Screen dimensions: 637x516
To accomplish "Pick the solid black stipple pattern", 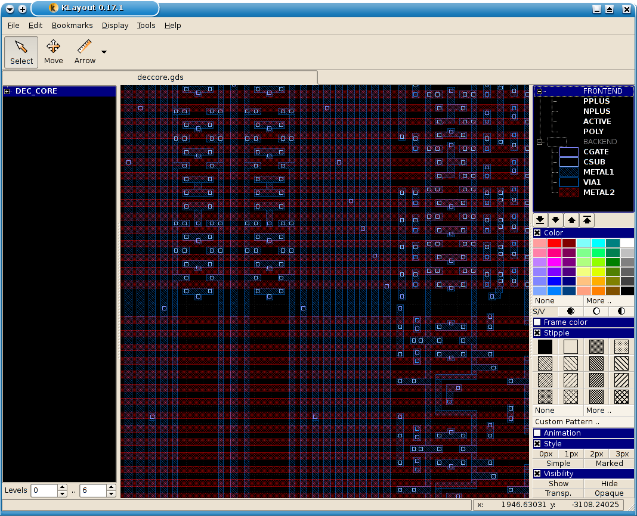I will click(x=545, y=347).
